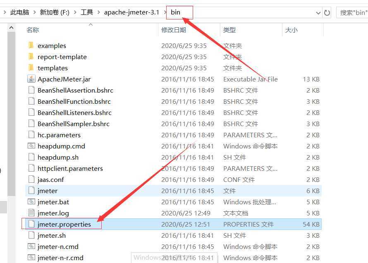The image size is (368, 263).
Task: Refresh the bin folder view
Action: [327, 13]
